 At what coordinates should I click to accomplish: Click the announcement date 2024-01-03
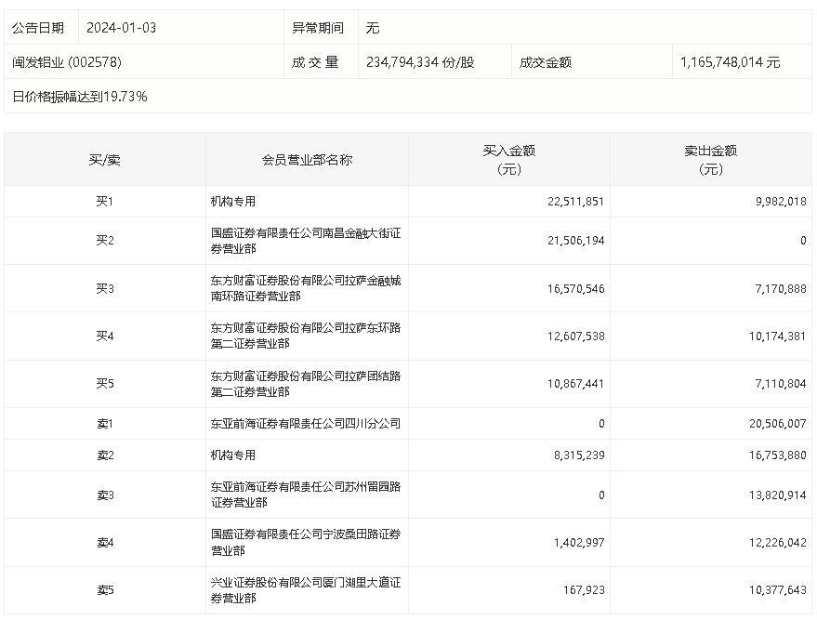coord(121,28)
